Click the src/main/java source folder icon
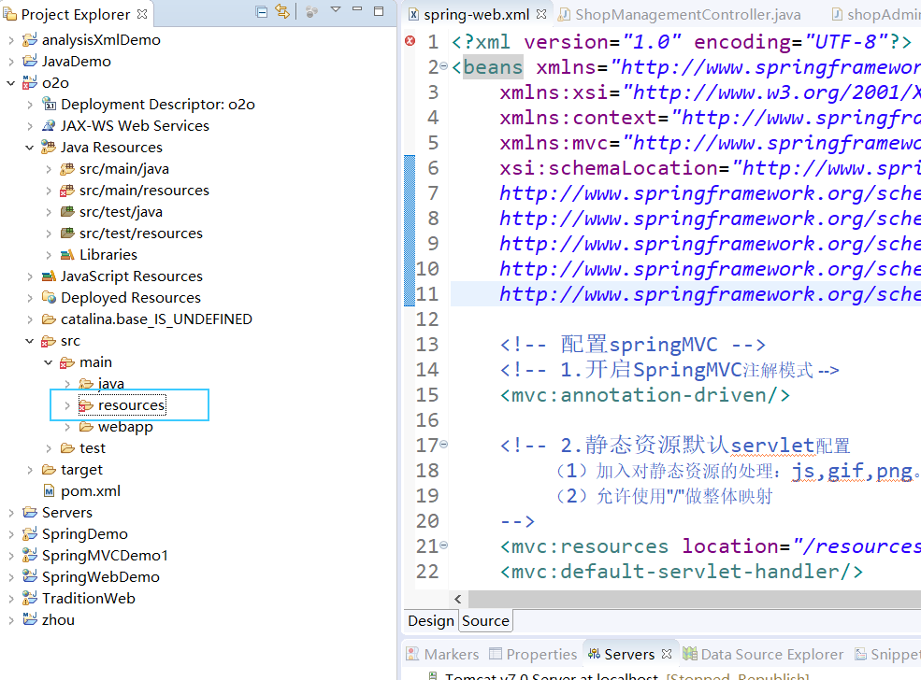 [x=67, y=169]
